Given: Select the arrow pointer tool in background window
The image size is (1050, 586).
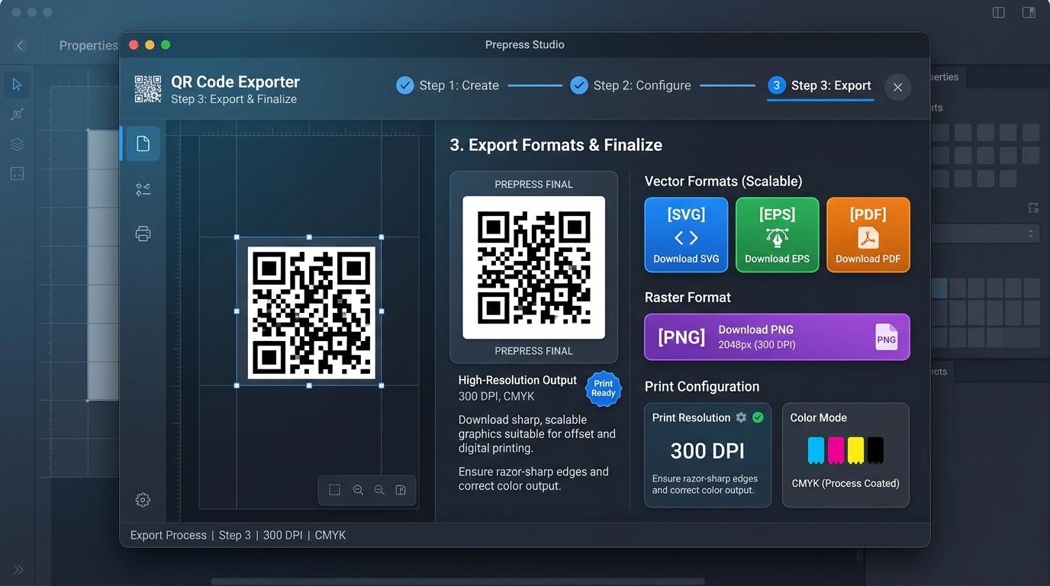Looking at the screenshot, I should (x=17, y=85).
